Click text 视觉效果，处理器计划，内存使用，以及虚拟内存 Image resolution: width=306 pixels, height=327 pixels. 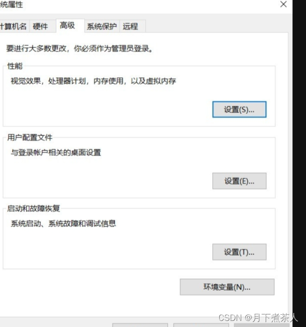click(x=93, y=81)
